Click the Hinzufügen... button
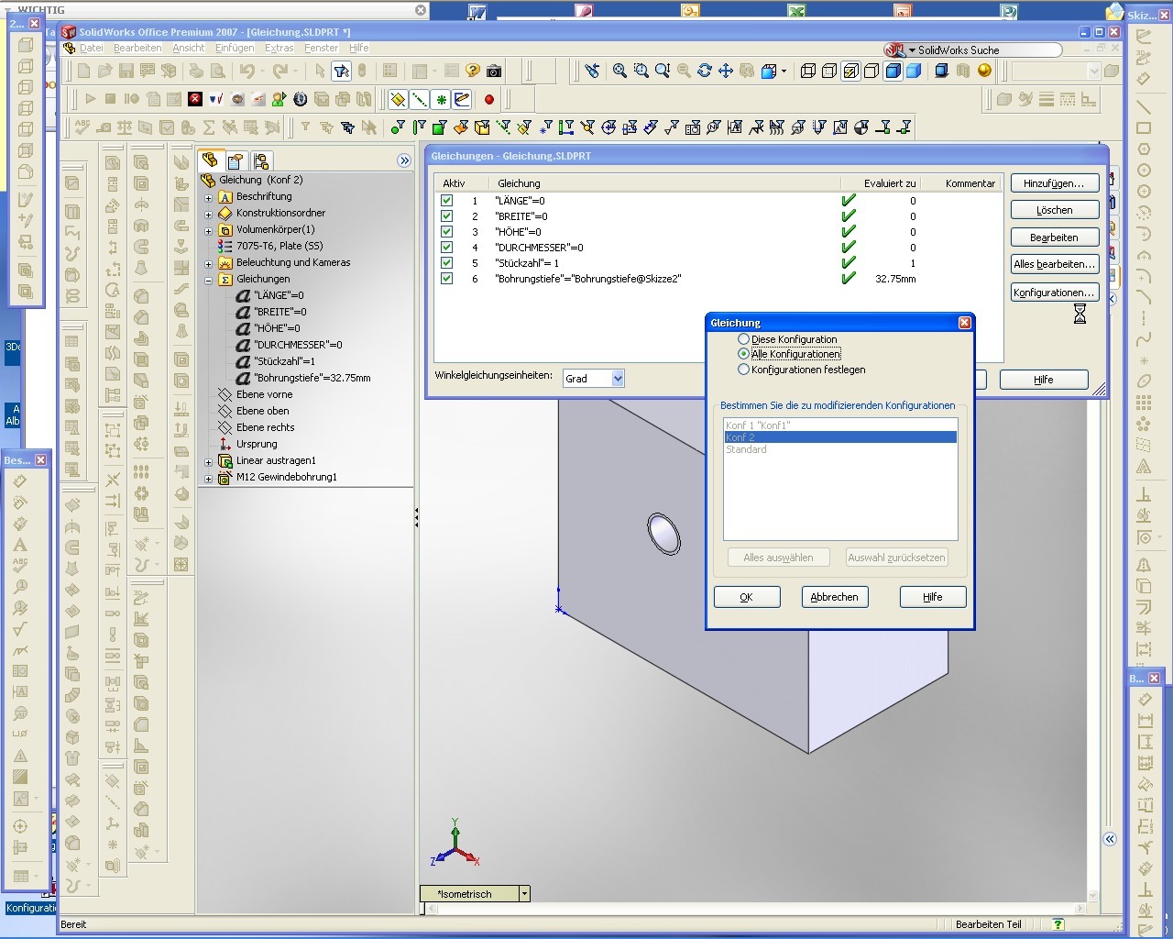The image size is (1173, 939). pos(1054,183)
